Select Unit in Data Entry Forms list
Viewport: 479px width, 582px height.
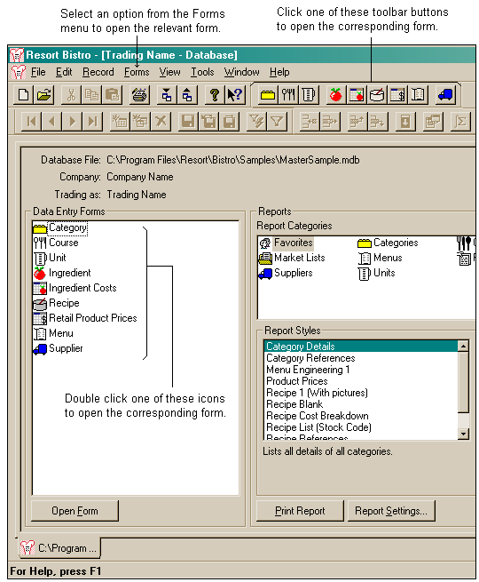tap(50, 258)
